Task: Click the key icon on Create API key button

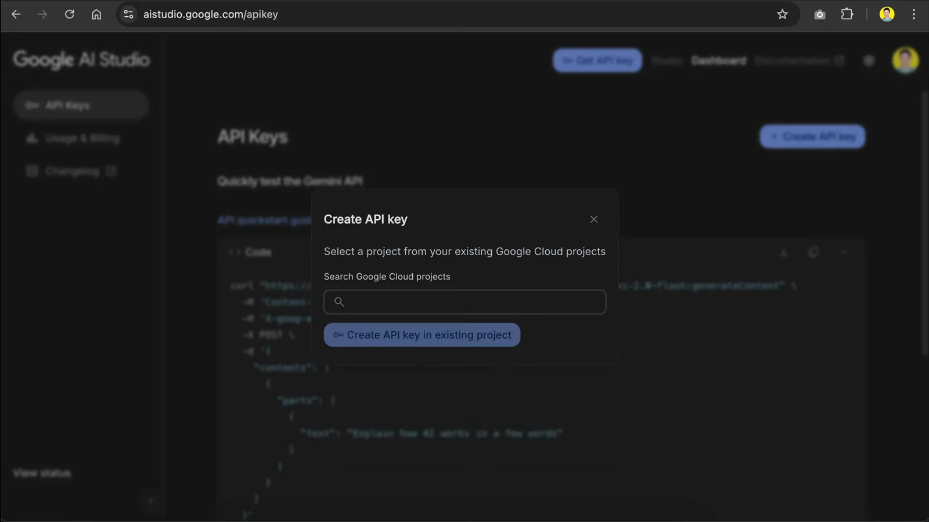Action: (338, 335)
